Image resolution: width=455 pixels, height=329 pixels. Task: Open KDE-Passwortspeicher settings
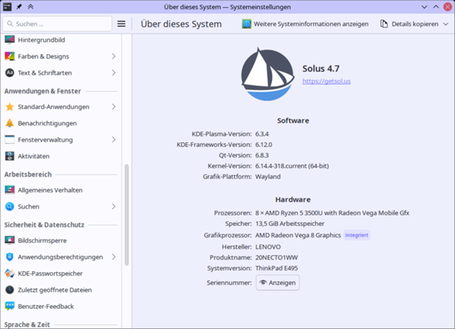coord(61,274)
